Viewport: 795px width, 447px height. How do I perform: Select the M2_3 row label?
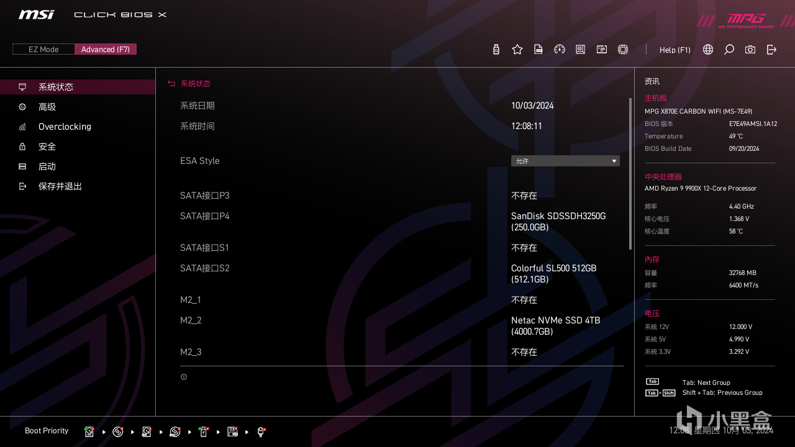pos(191,352)
